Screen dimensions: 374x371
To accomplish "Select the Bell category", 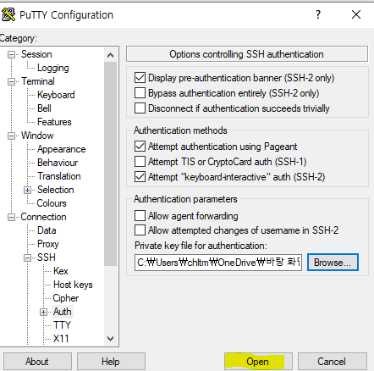I will point(44,108).
